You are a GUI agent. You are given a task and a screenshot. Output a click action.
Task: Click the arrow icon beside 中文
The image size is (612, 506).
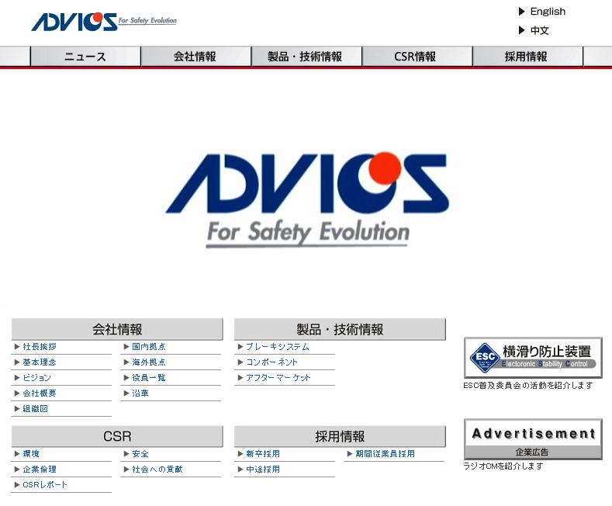tap(522, 30)
